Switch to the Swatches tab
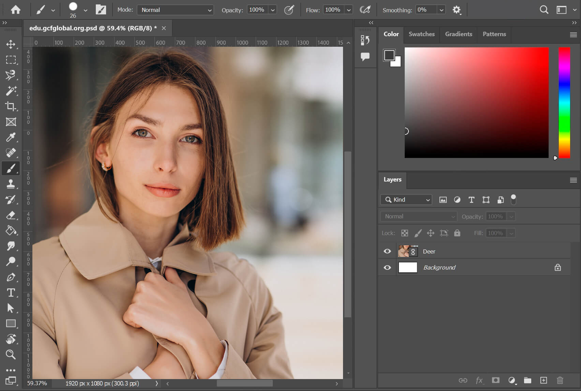Viewport: 581px width, 391px height. (x=421, y=34)
